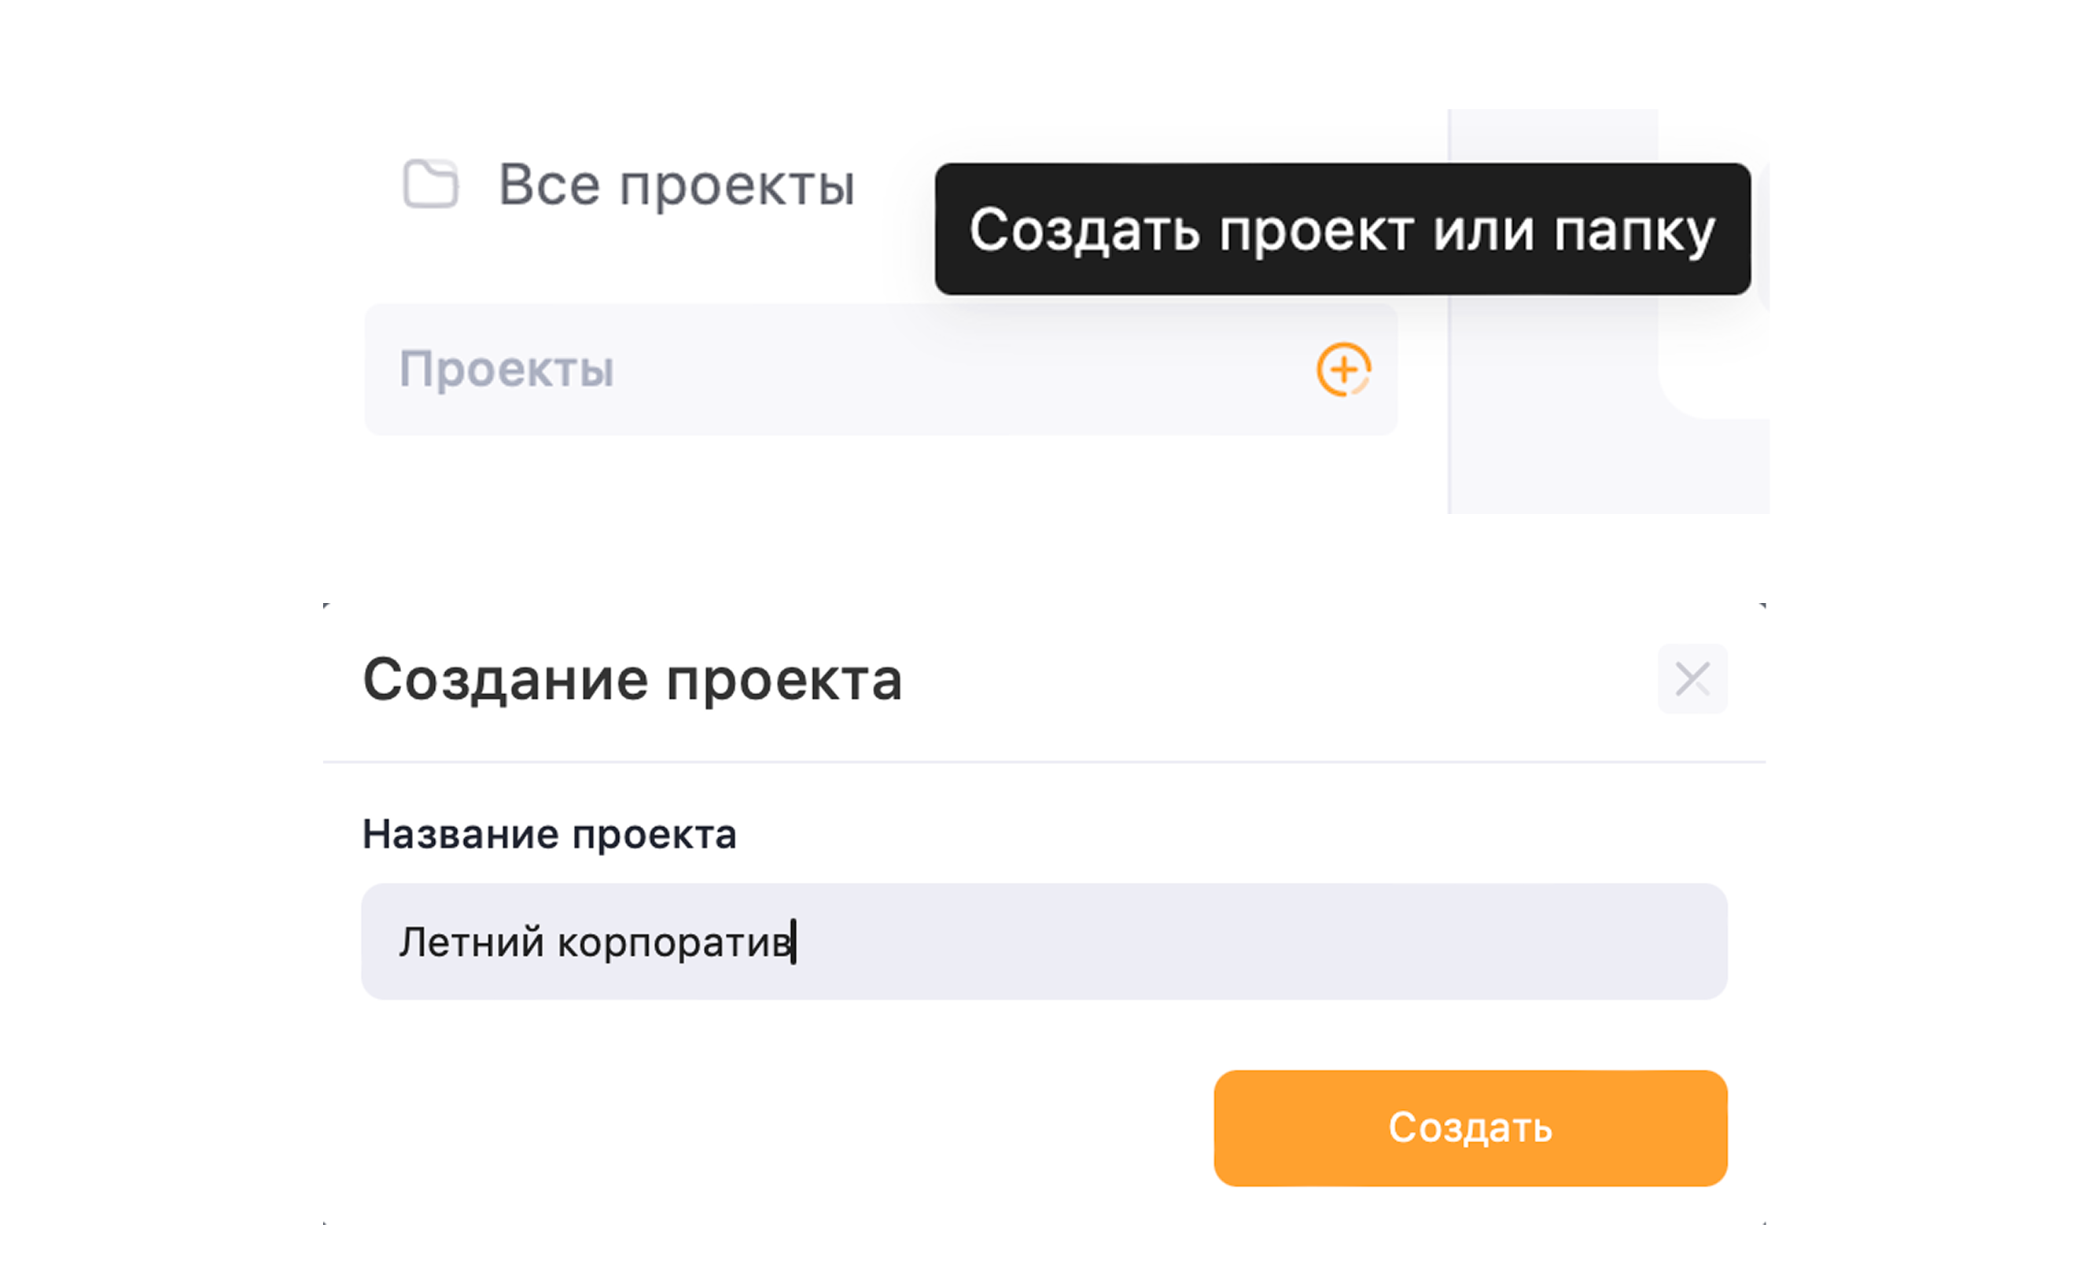Close the Создание проекта dialog with X

pyautogui.click(x=1692, y=678)
